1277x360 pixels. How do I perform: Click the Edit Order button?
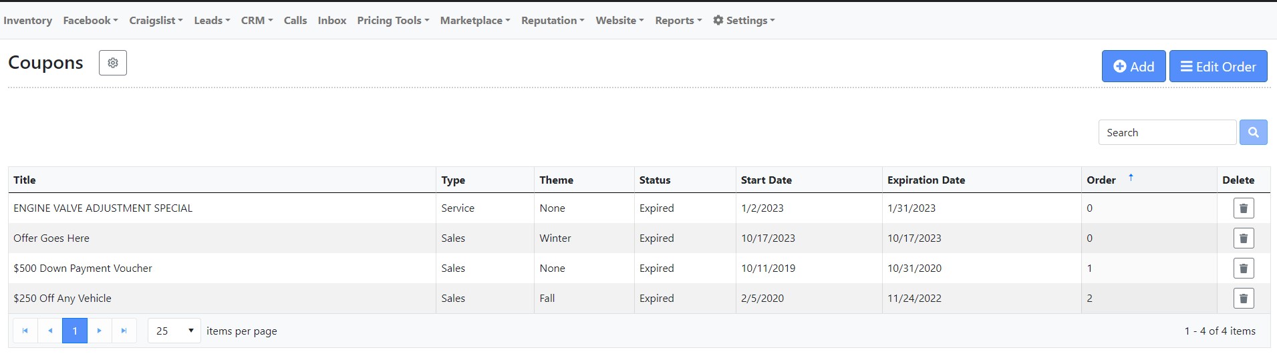[1218, 66]
